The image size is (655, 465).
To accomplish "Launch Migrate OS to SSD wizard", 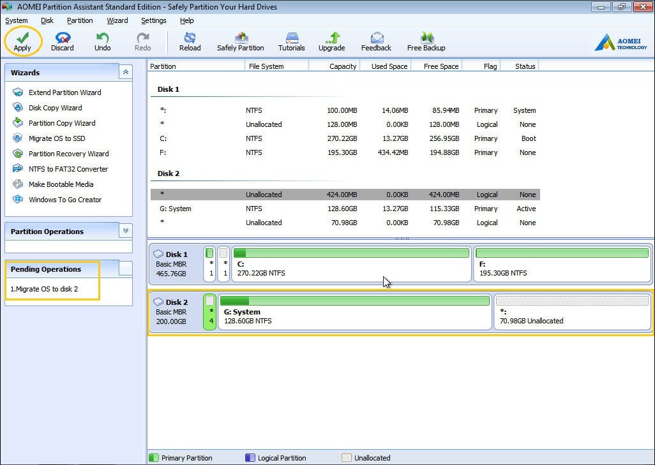I will tap(57, 138).
